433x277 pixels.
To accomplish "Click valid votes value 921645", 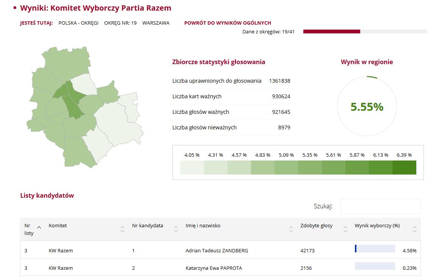I will tap(281, 112).
